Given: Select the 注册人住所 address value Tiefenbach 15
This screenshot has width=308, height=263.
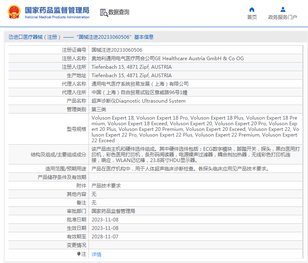Looking at the screenshot, I should point(132,67).
